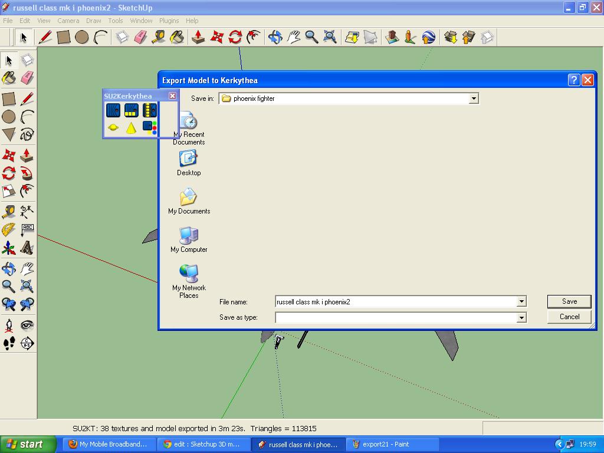
Task: Open the File name dropdown arrow
Action: click(x=521, y=301)
